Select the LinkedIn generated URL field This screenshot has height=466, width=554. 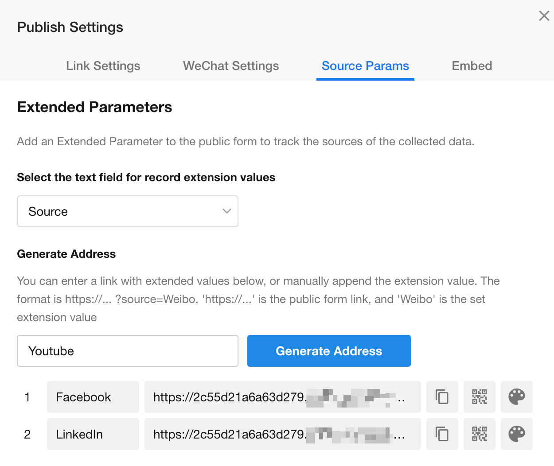[x=282, y=434]
